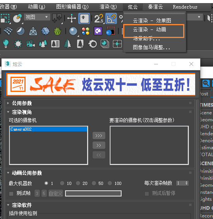Click the wireframe pyramid icon
Screen dimensions: 213x219
click(x=33, y=31)
